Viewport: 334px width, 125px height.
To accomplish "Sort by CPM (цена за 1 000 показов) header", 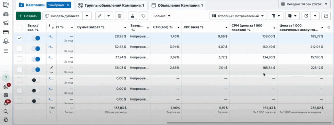I will pos(247,28).
